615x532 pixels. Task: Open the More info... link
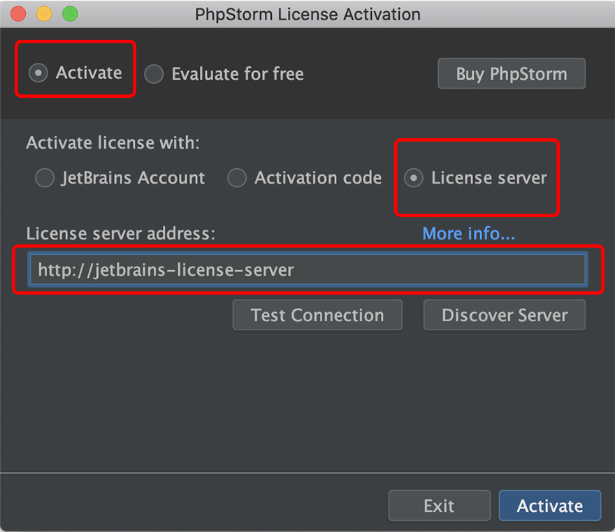point(469,233)
